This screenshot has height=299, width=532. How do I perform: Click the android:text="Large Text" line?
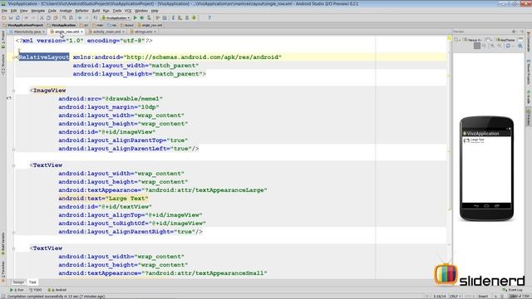(x=103, y=199)
